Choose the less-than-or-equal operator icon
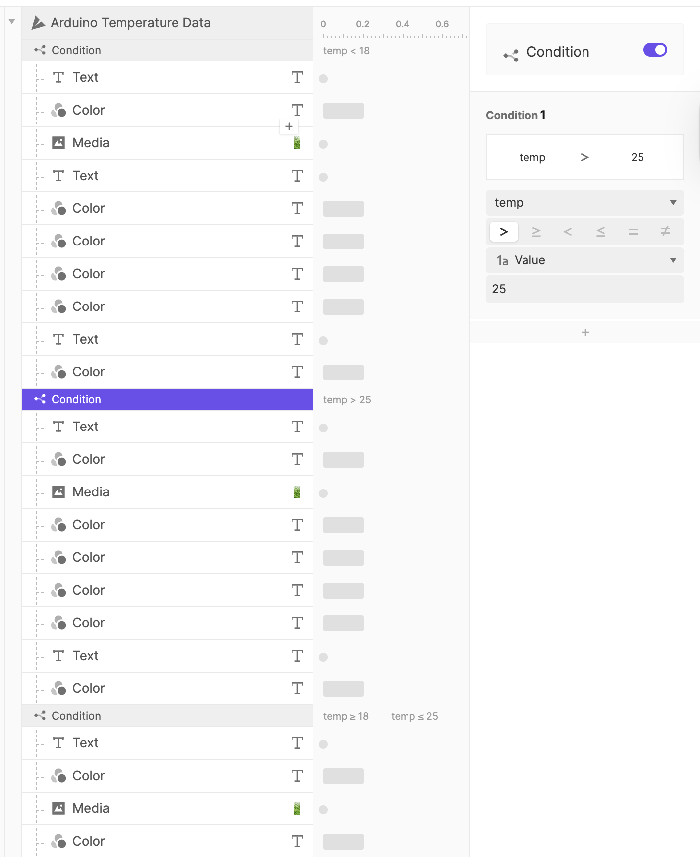Image resolution: width=700 pixels, height=857 pixels. (600, 232)
